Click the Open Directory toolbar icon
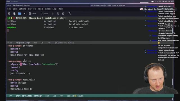 click(x=14, y=13)
